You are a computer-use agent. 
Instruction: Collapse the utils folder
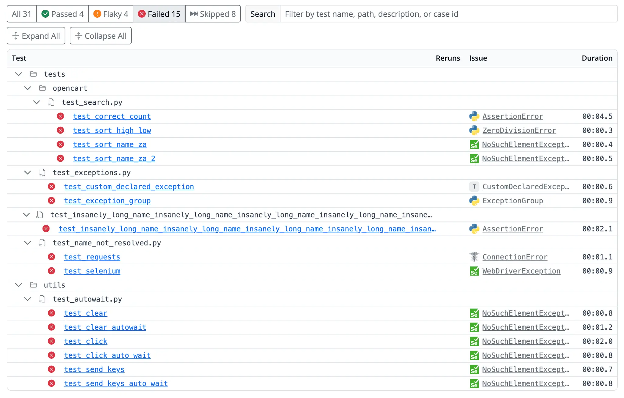(19, 285)
